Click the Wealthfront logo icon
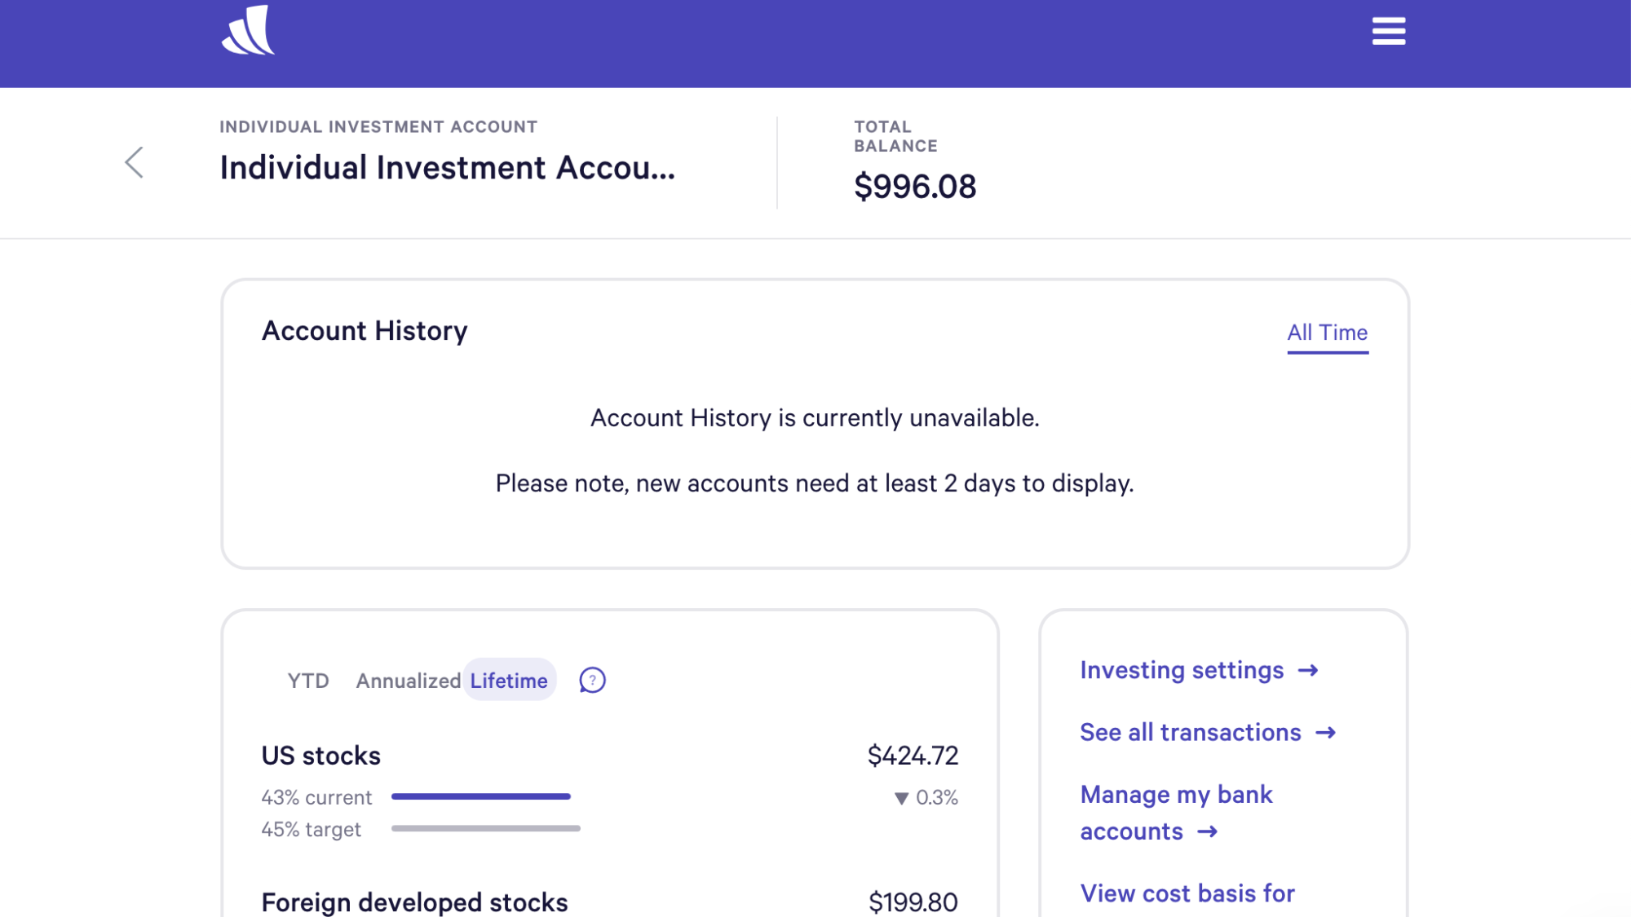Image resolution: width=1631 pixels, height=917 pixels. coord(248,31)
